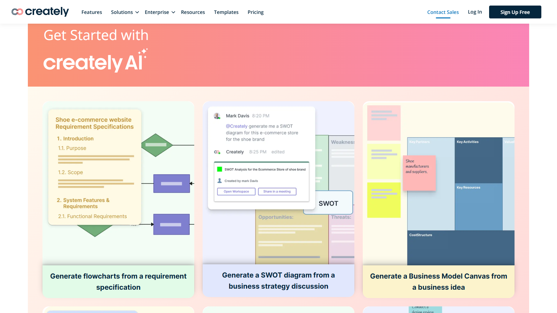Open the Features menu item

pyautogui.click(x=92, y=12)
